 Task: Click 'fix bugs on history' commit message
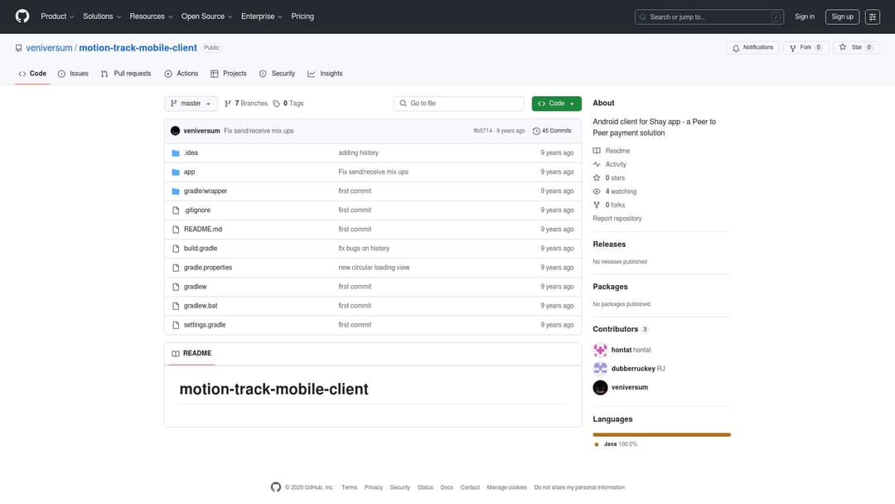click(364, 249)
